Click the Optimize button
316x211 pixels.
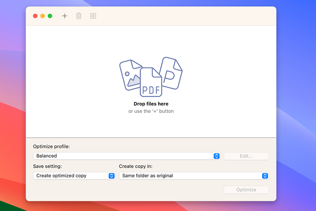(246, 190)
